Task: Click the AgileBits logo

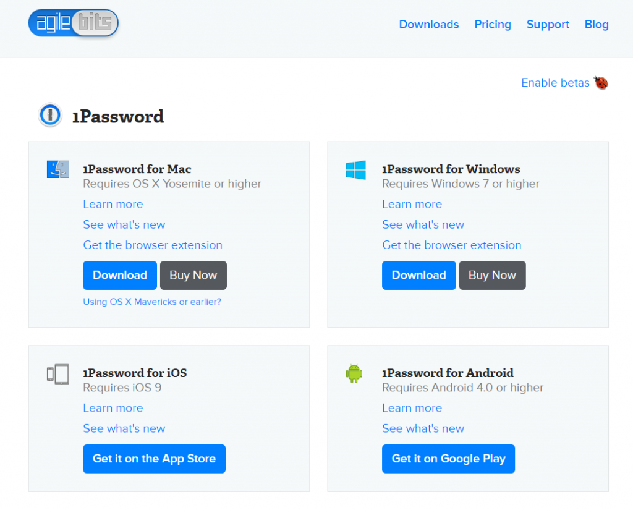Action: click(73, 23)
